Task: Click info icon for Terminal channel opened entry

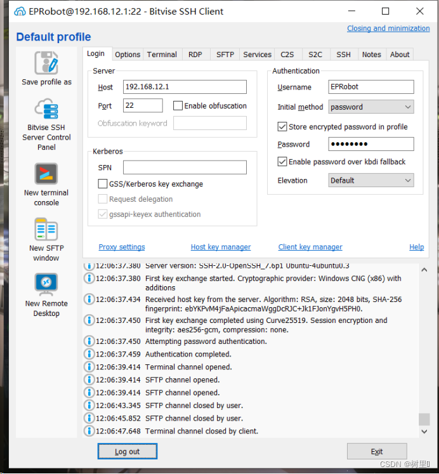Action: [89, 367]
